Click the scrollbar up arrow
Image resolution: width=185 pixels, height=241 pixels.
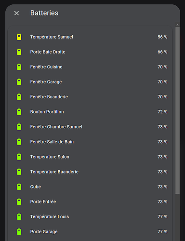point(177,25)
